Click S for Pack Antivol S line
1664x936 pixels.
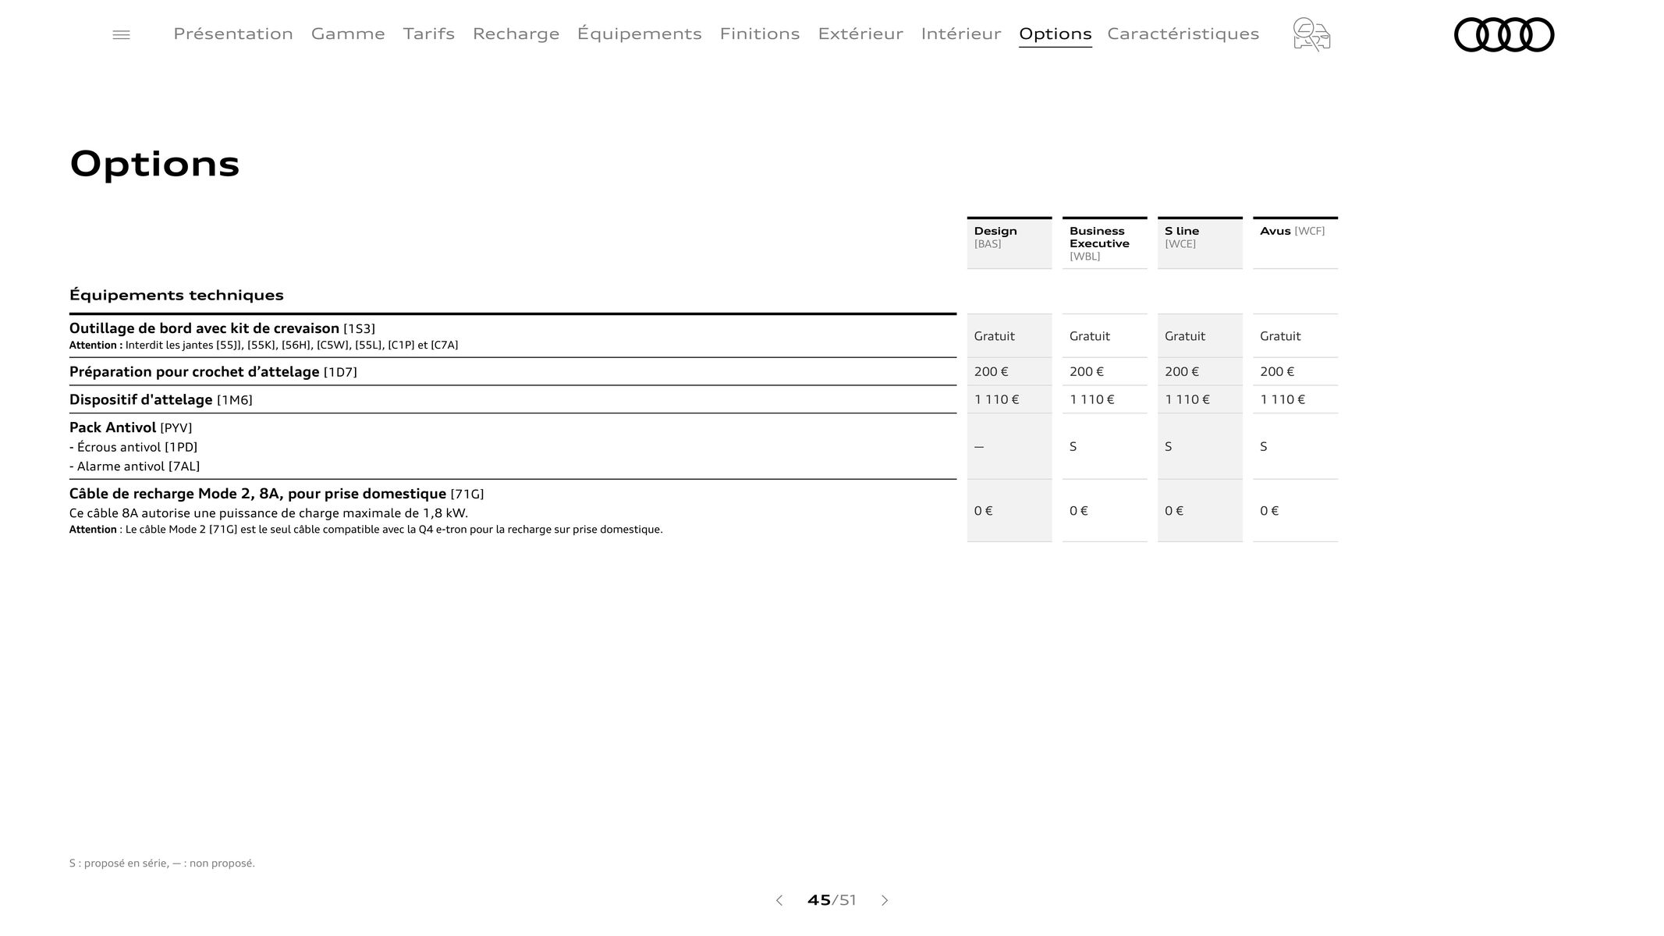(x=1169, y=447)
